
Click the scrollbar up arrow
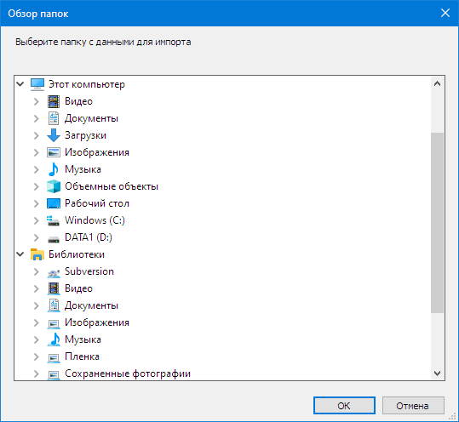pos(438,83)
